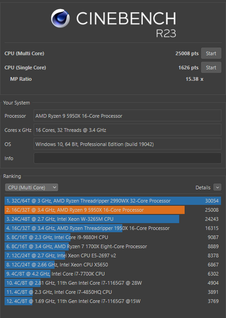
Task: Click the 24243 score in the ranking
Action: (x=212, y=219)
